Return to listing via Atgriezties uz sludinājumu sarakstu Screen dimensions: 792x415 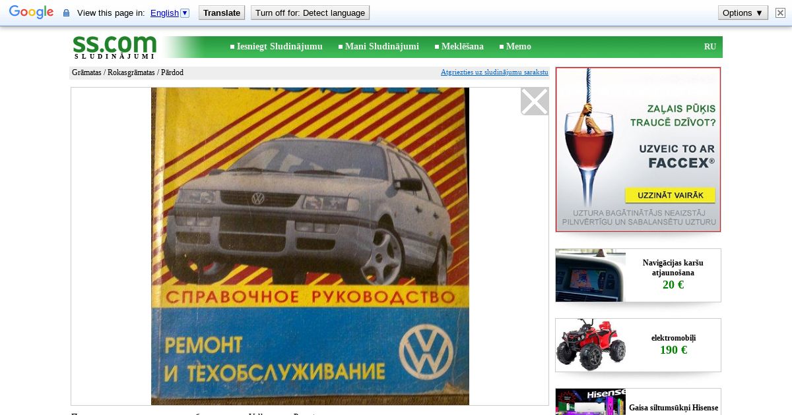494,72
